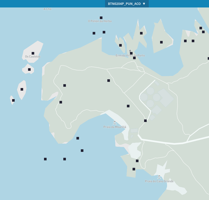Select the marker above O Peñón da Herba
The image size is (209, 200).
(101, 18)
